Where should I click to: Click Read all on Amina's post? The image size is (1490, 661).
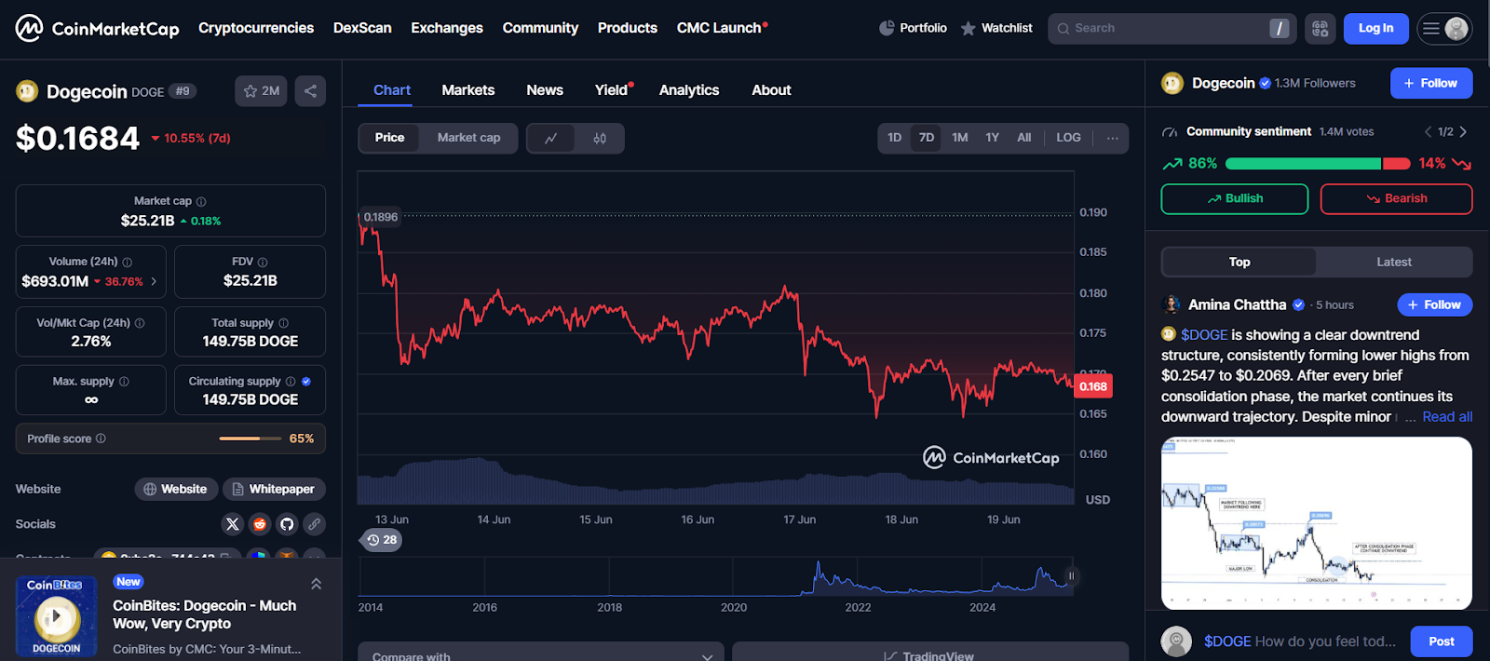click(x=1447, y=417)
